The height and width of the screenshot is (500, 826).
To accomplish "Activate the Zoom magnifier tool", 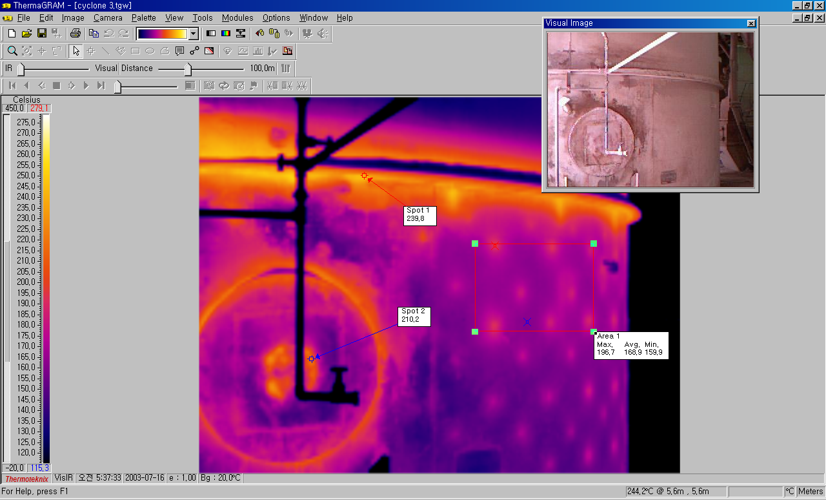I will 12,51.
